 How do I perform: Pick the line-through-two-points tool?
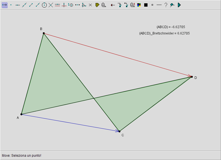tap(24, 5)
